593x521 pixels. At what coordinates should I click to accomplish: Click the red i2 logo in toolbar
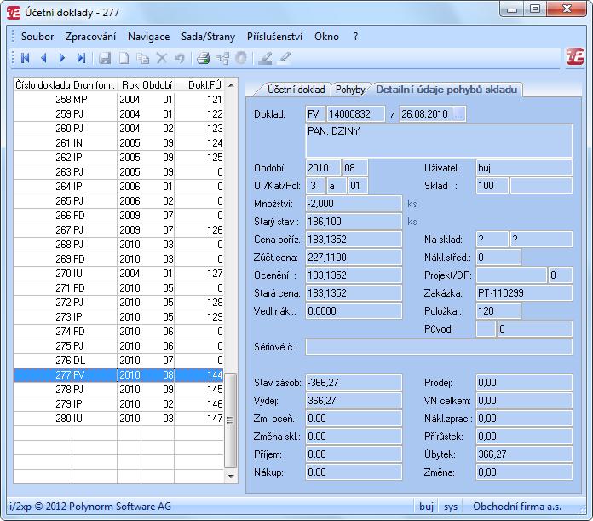point(574,57)
